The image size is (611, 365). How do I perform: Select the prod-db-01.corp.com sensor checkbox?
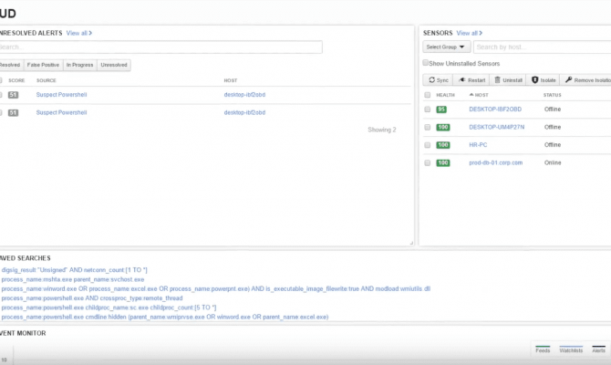click(x=428, y=163)
